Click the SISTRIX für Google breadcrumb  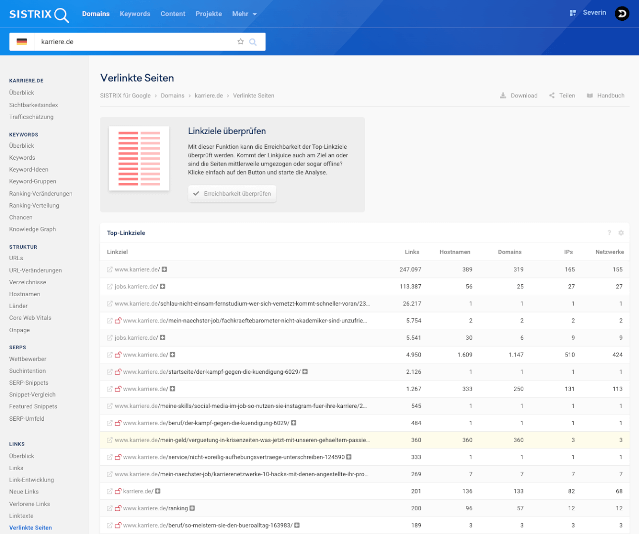(x=125, y=95)
